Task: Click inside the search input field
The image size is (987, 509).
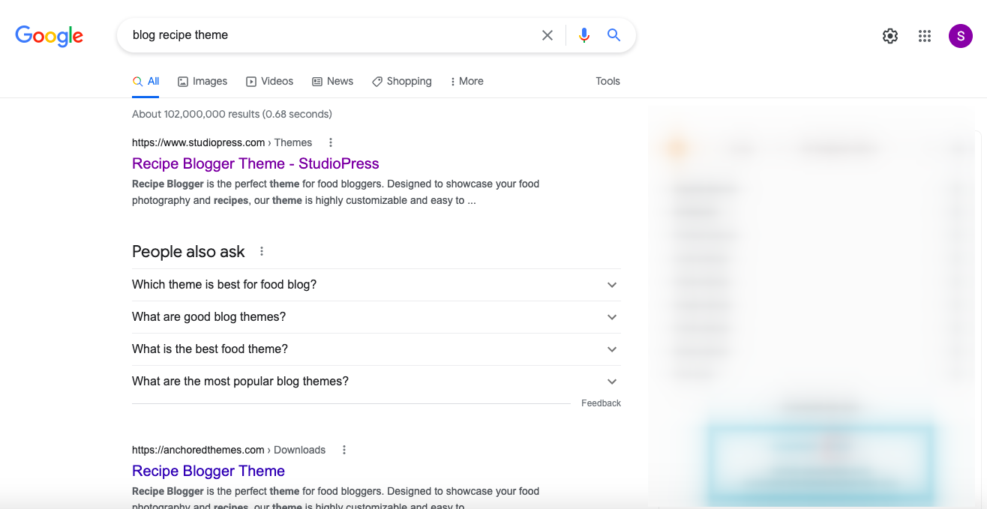Action: (330, 35)
